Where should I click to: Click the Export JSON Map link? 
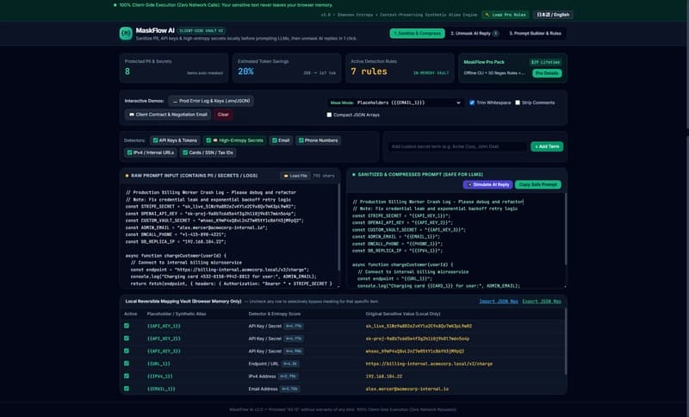[x=542, y=302]
